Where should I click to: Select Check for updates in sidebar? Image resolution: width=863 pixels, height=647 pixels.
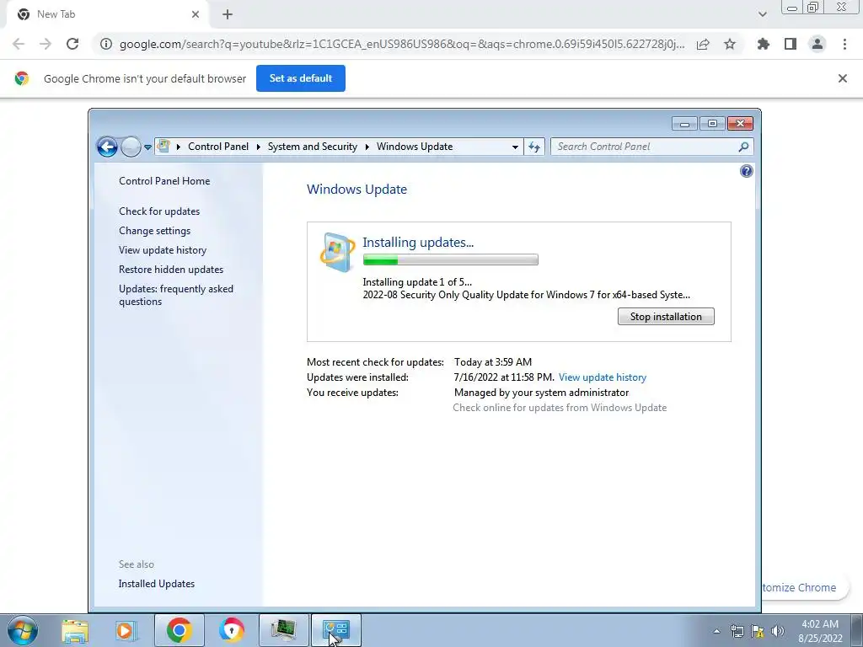pyautogui.click(x=159, y=211)
